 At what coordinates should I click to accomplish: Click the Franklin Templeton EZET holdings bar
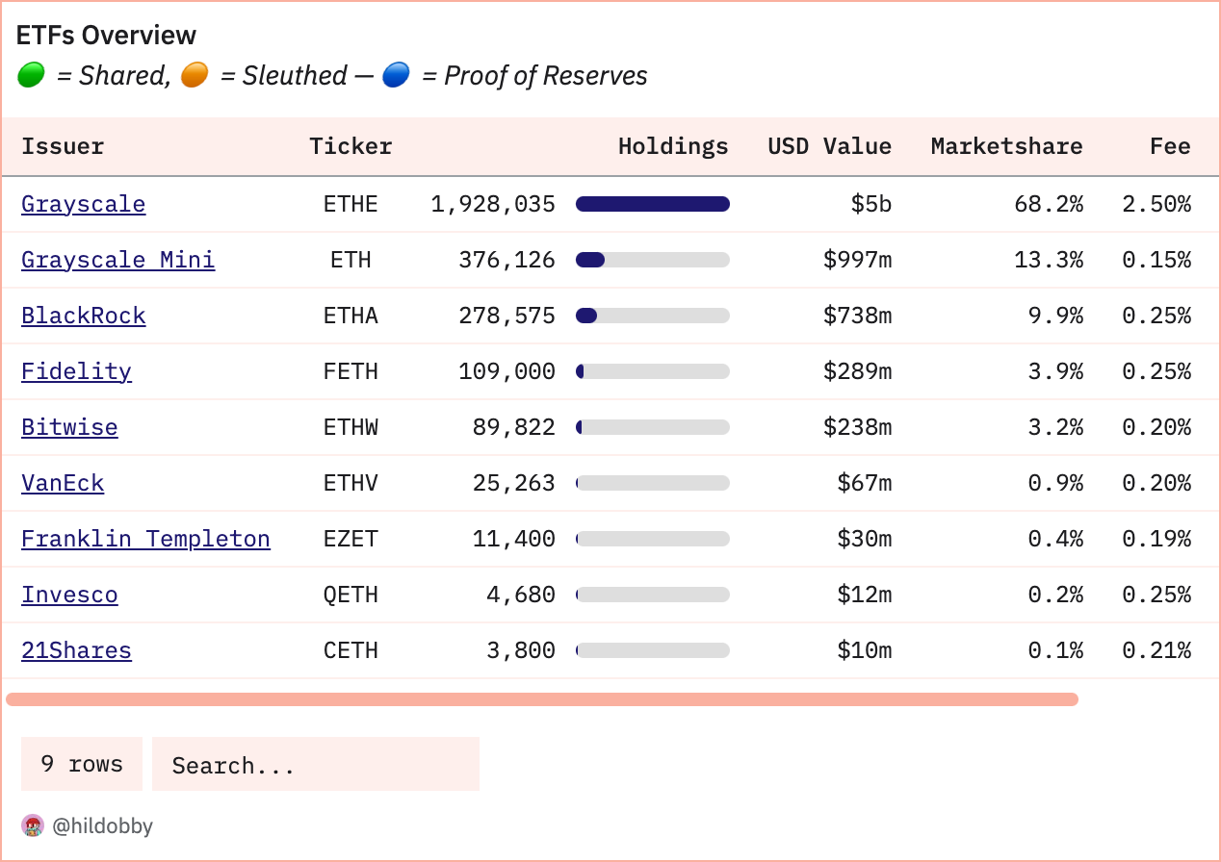tap(653, 539)
